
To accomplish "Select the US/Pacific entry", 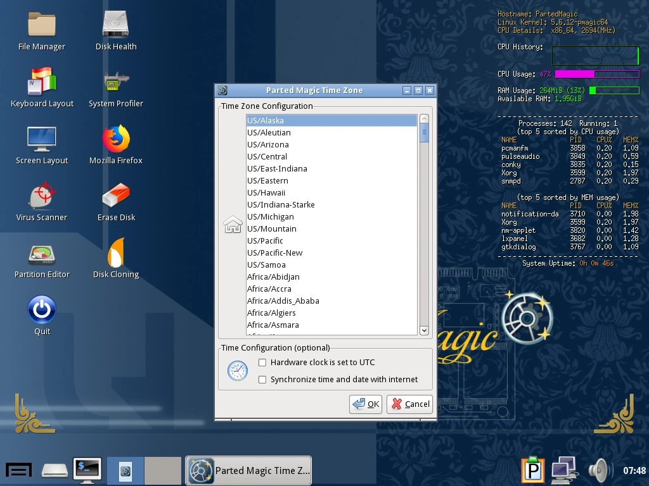I will pyautogui.click(x=331, y=240).
